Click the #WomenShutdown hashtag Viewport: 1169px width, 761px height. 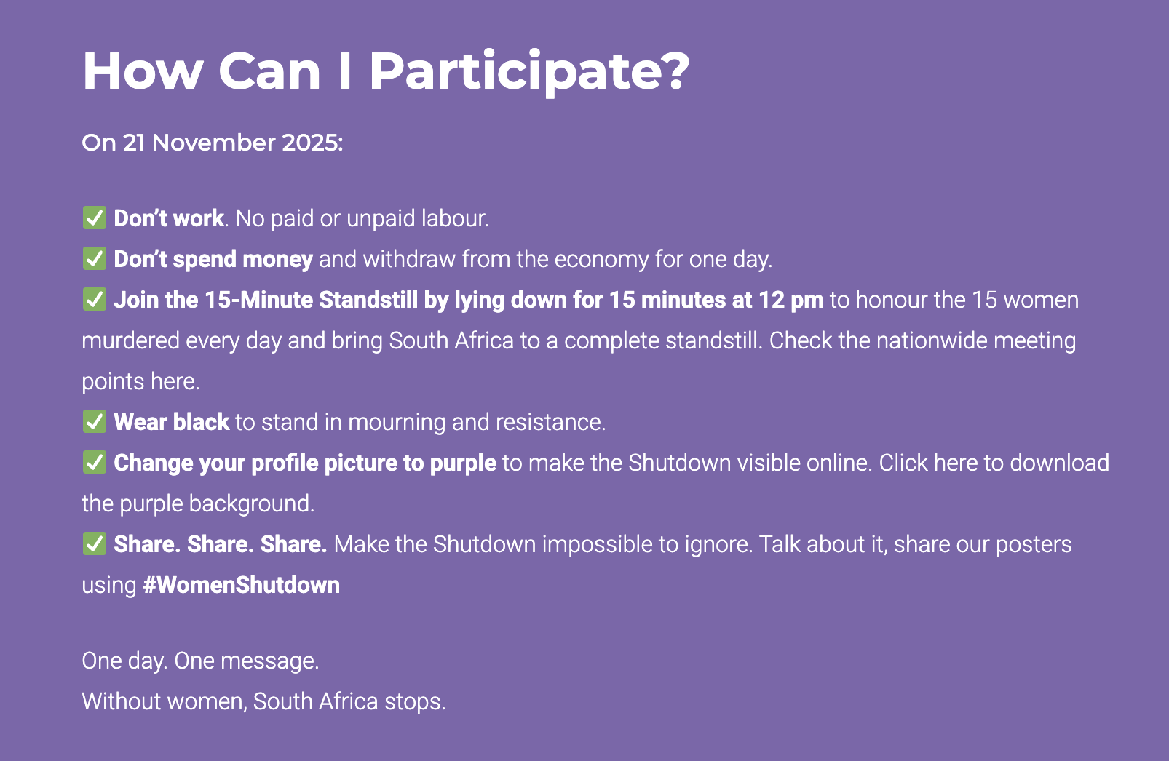pyautogui.click(x=241, y=585)
